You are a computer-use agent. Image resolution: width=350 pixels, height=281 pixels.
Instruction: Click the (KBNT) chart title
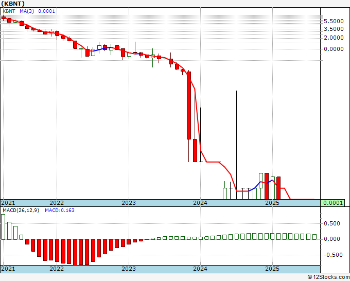13,4
